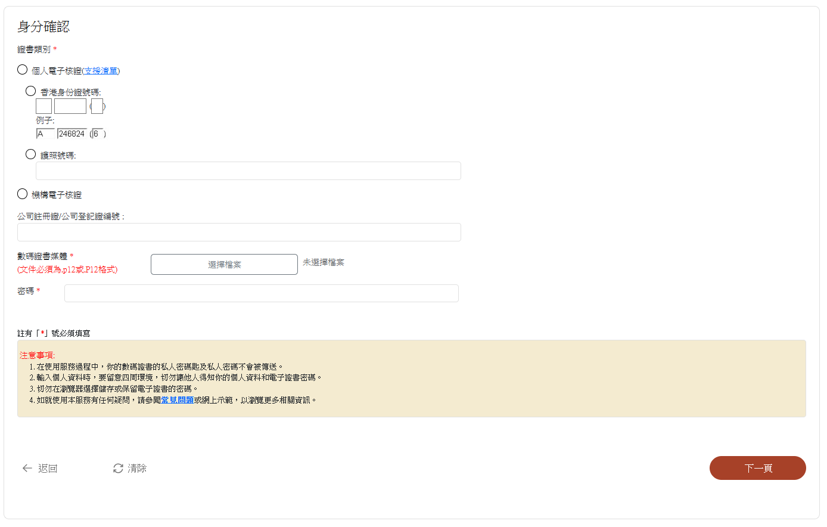Focus the HKID letter prefix box
Viewport: 827px width, 527px height.
[43, 107]
